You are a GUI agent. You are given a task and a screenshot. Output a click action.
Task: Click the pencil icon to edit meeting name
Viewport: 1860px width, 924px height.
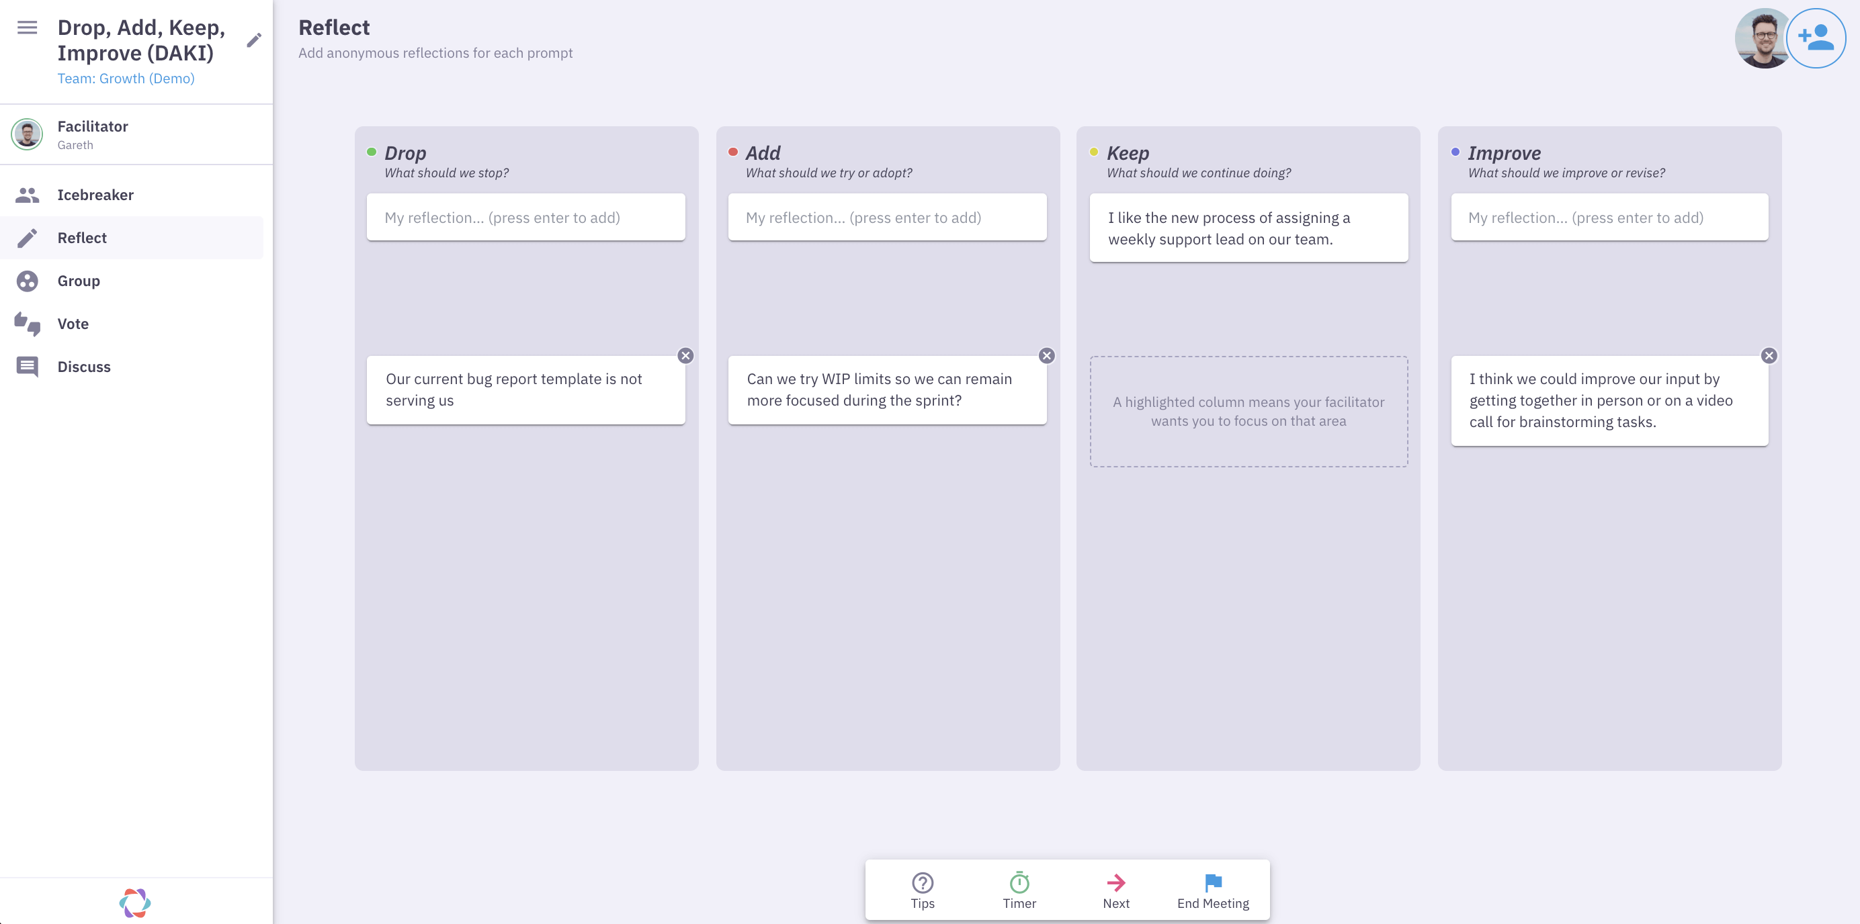tap(253, 40)
